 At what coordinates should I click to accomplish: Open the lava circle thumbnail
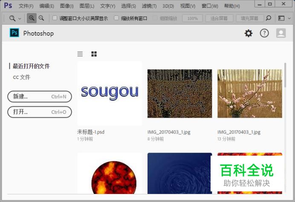(x=110, y=173)
